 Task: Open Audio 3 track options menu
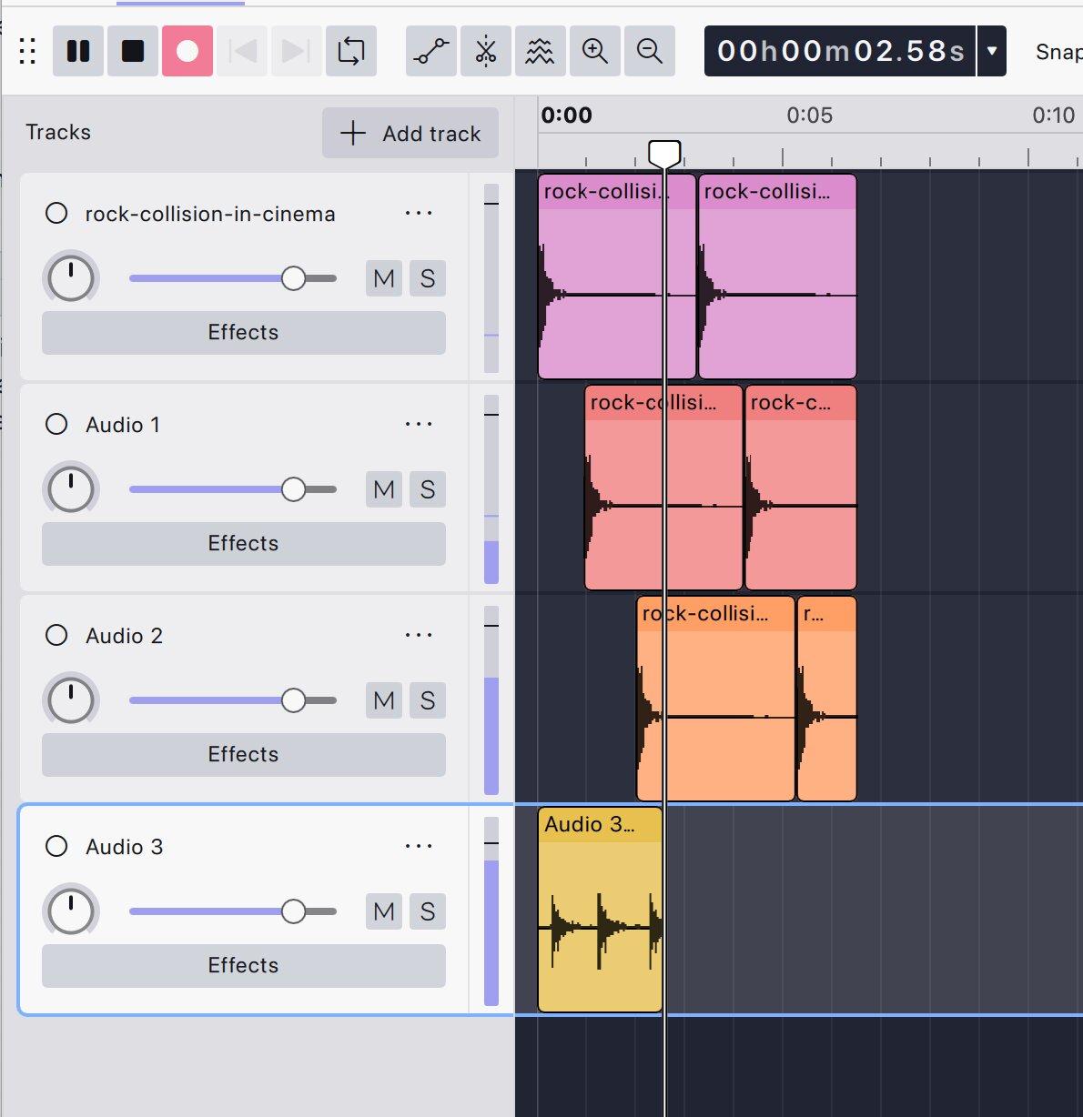[419, 846]
